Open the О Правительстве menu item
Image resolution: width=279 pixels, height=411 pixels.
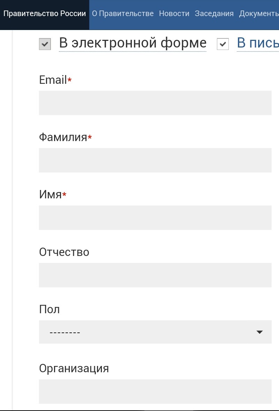coord(123,14)
